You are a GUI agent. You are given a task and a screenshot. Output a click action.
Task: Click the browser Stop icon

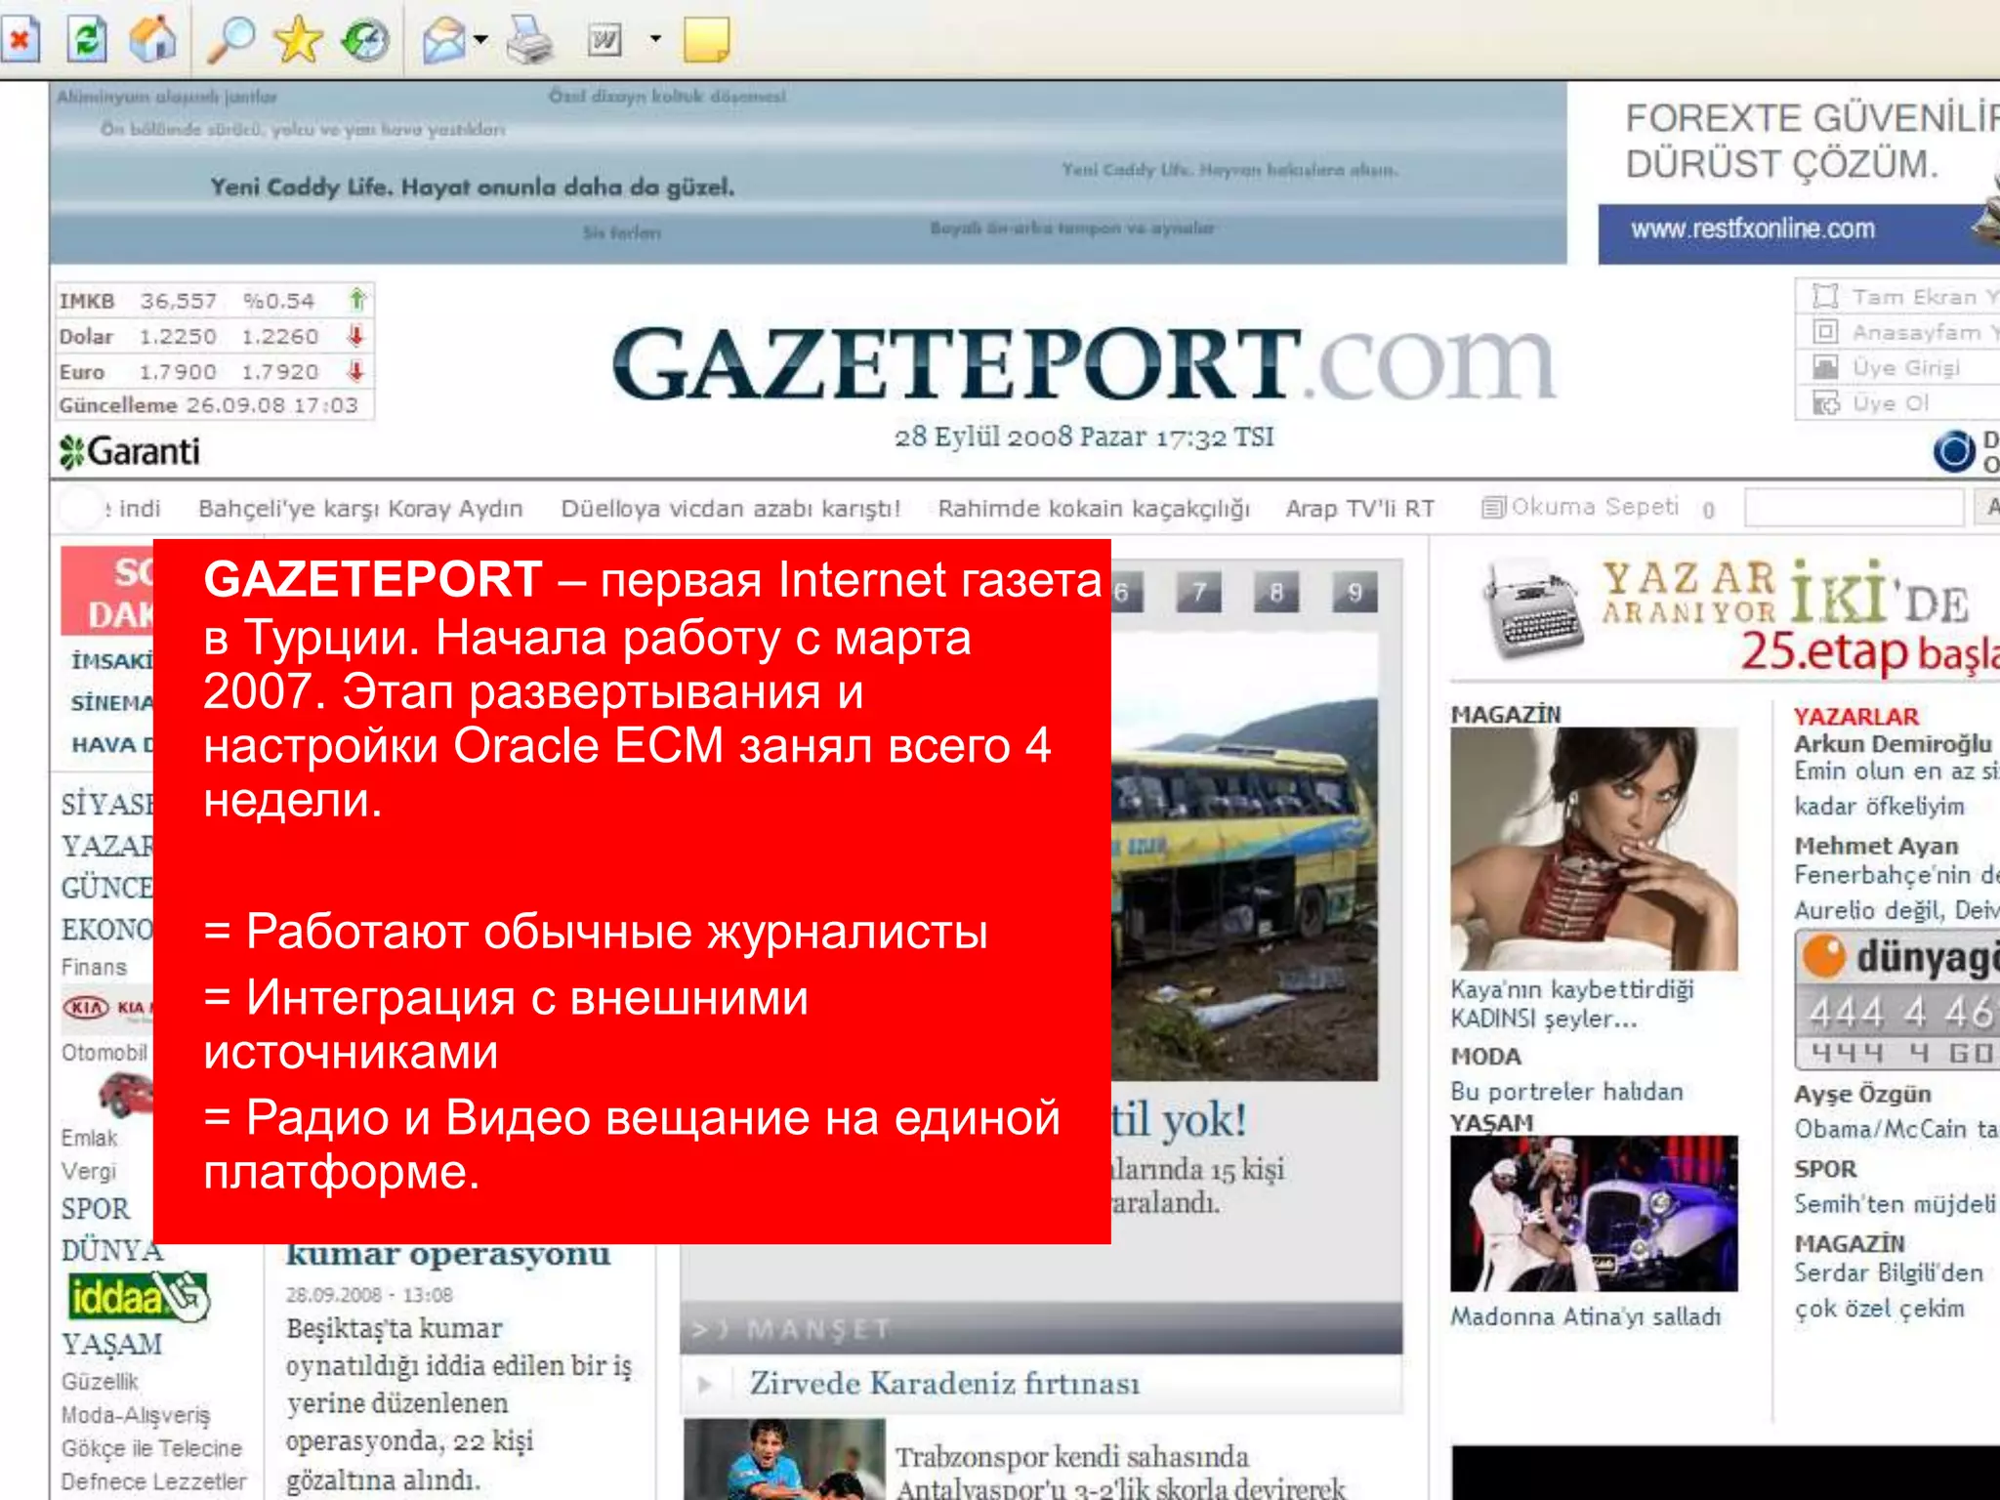tap(19, 40)
